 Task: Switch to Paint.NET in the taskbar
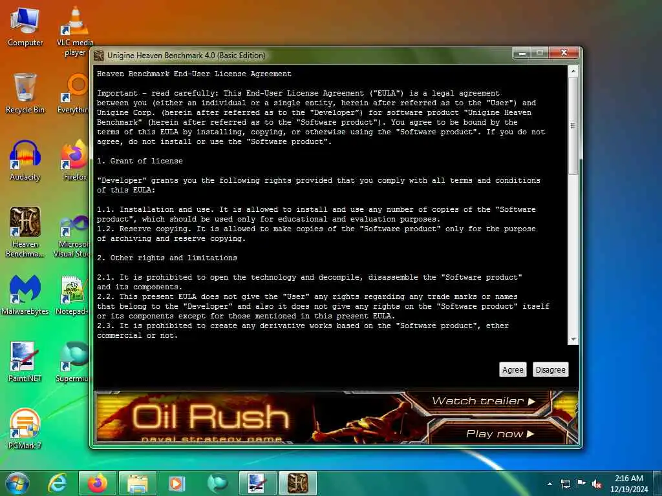tap(257, 483)
